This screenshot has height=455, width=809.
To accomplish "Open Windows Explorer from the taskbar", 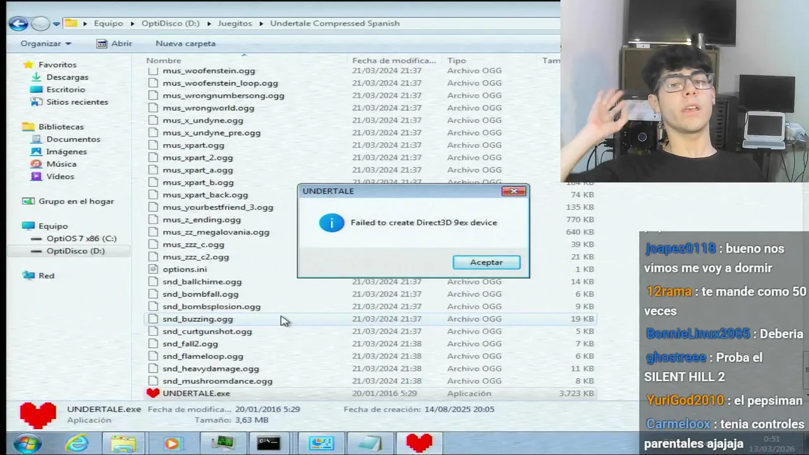I will 123,444.
